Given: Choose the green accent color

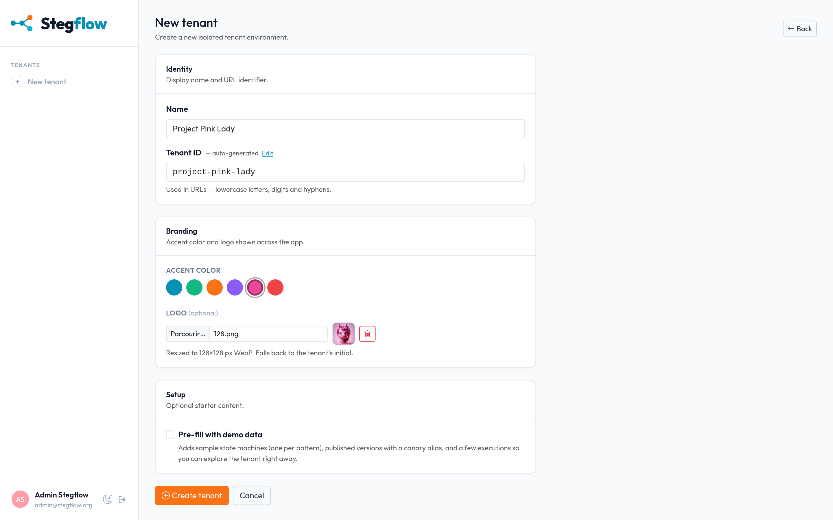Looking at the screenshot, I should pyautogui.click(x=194, y=287).
